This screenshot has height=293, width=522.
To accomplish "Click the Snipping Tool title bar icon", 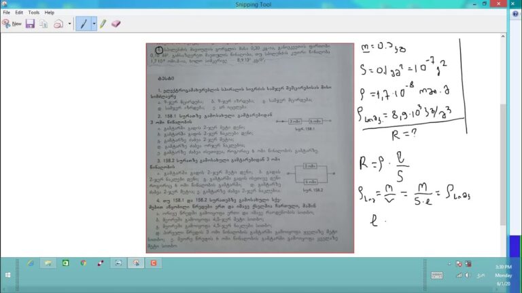I will (4, 4).
